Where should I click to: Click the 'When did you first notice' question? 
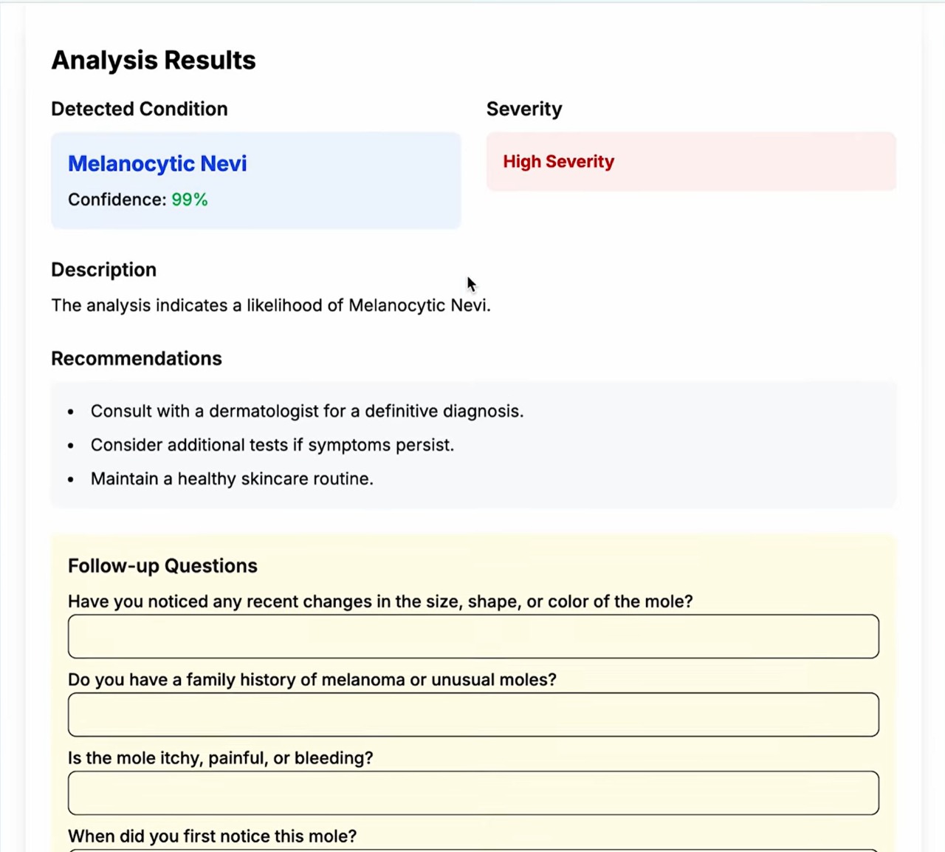tap(212, 836)
